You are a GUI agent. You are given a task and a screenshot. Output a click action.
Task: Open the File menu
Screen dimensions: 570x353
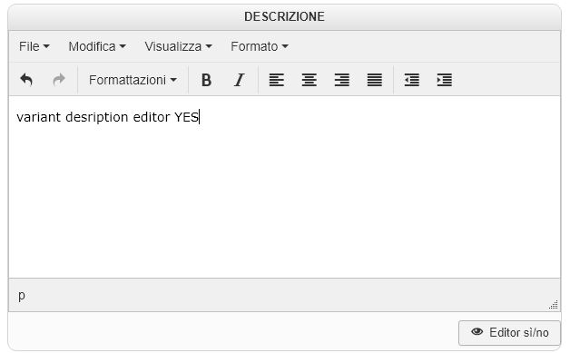coord(34,46)
